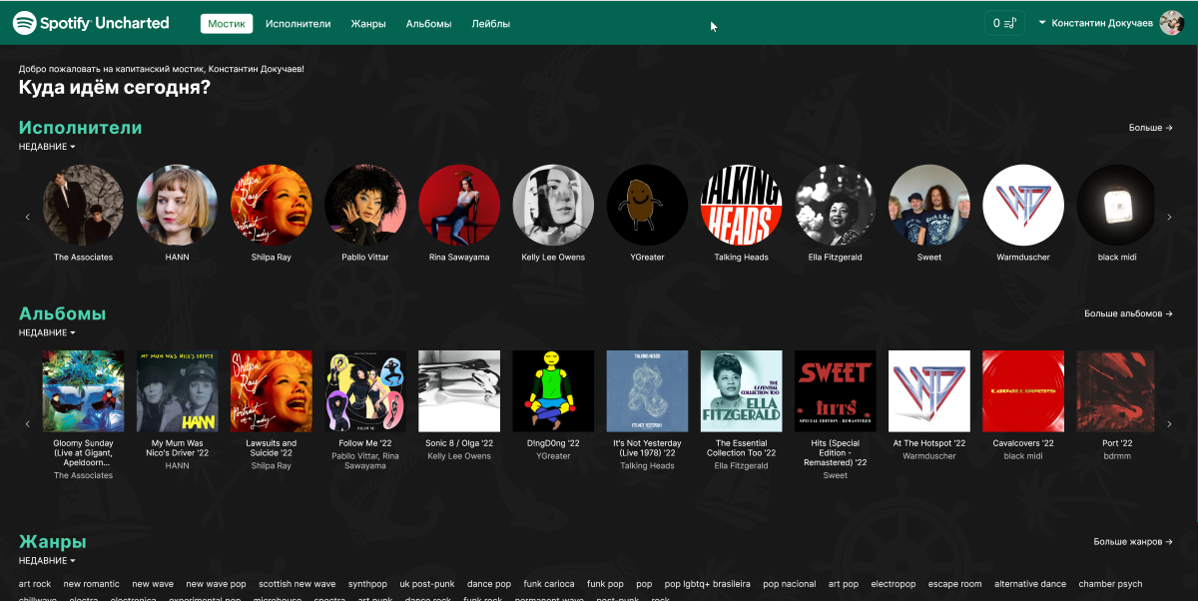Open YGreater artist portrait
1198x601 pixels.
[x=647, y=205]
